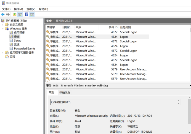Click scroll down arrow of details pane

[189, 132]
